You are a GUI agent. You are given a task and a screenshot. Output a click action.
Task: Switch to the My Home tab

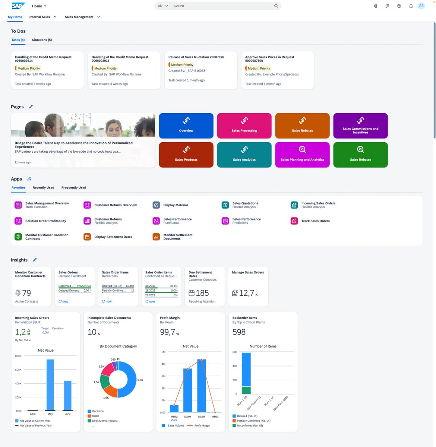click(x=15, y=17)
